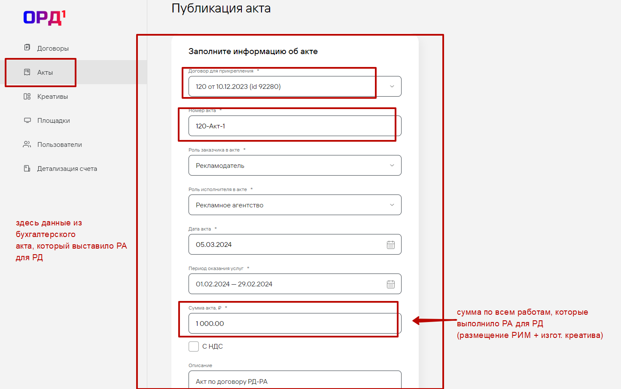Go to Договоры menu section
Screen dimensions: 621x389
[53, 49]
